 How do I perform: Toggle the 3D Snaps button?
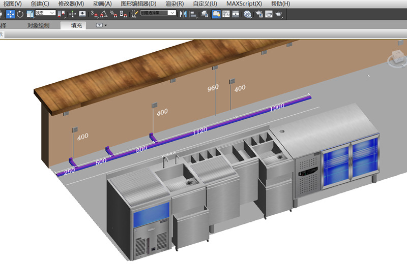[95, 14]
